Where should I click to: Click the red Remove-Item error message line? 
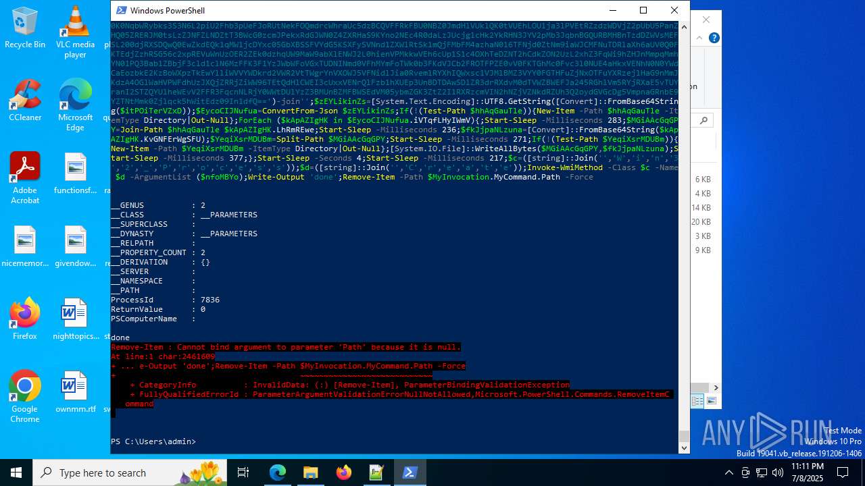point(286,347)
